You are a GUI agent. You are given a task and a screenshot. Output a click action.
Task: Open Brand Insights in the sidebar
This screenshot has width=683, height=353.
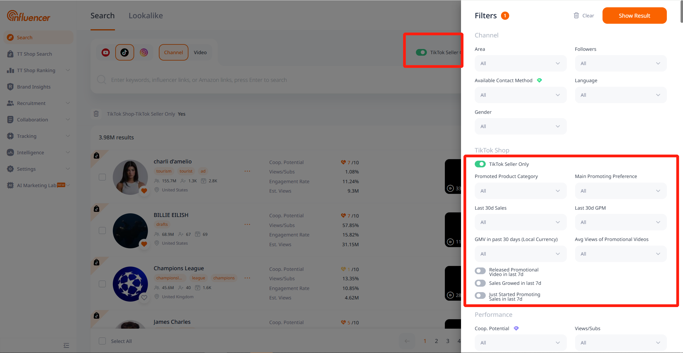click(x=34, y=87)
